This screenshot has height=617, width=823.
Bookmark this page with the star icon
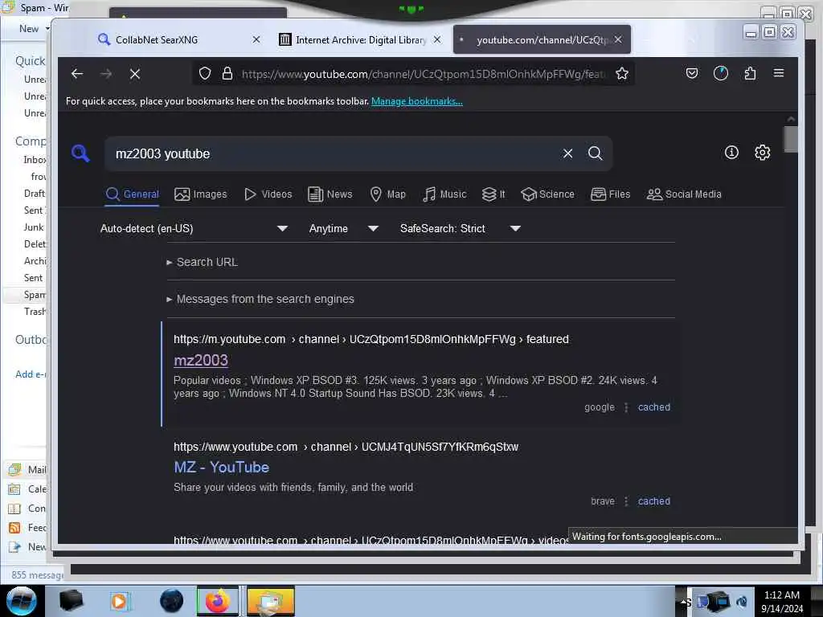tap(622, 73)
